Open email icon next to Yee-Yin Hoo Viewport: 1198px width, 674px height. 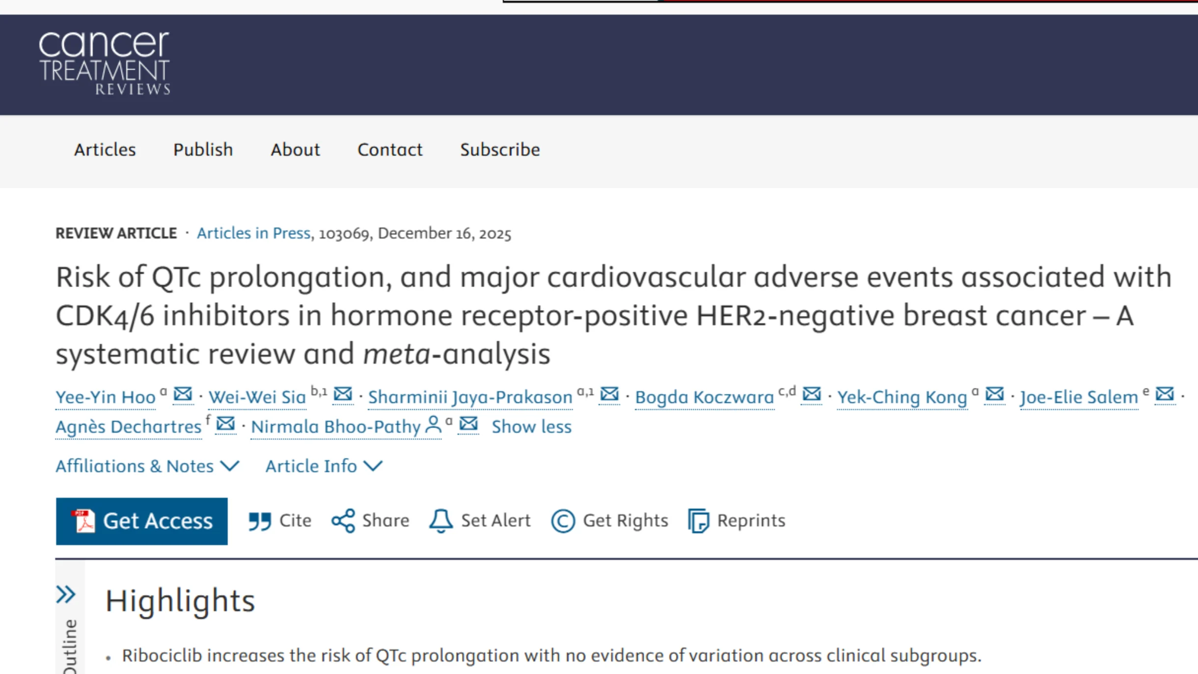pyautogui.click(x=182, y=395)
